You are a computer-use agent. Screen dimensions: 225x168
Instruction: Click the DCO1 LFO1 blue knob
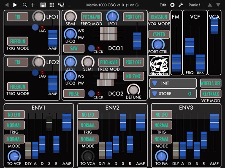point(112,17)
